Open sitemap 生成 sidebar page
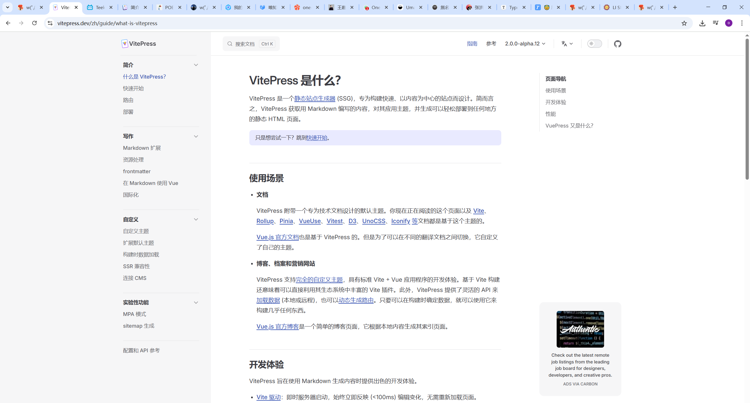 (x=139, y=326)
